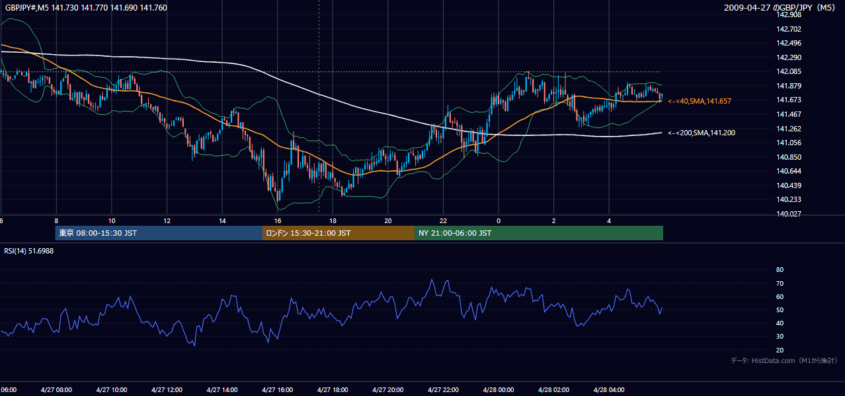This screenshot has height=396, width=845.
Task: Click the hour label 10 under price chart
Action: (112, 220)
